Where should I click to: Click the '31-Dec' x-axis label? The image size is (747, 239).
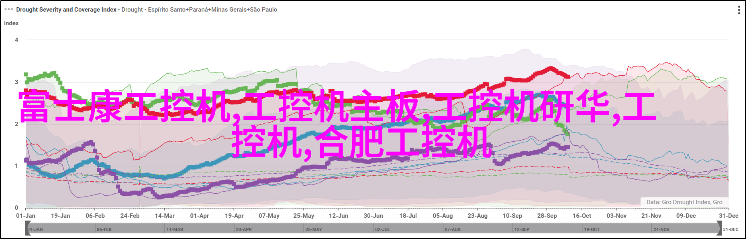click(729, 216)
